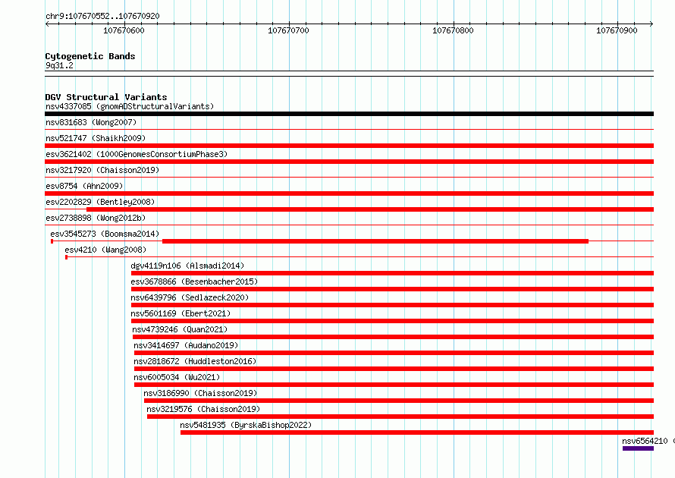Click ruler position 107670600

124,30
